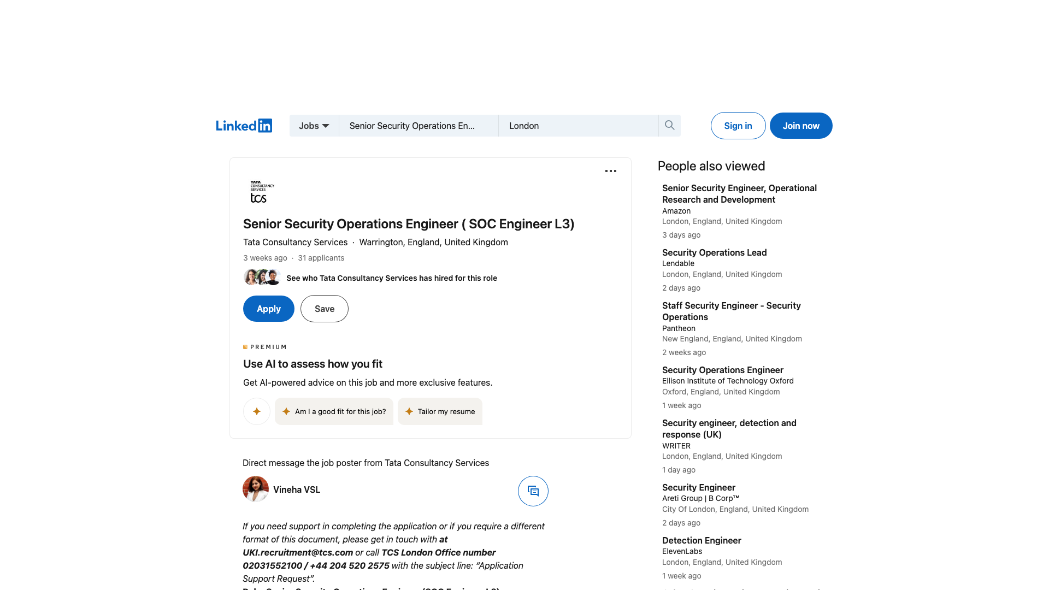Expand the Jobs dropdown

pos(314,126)
